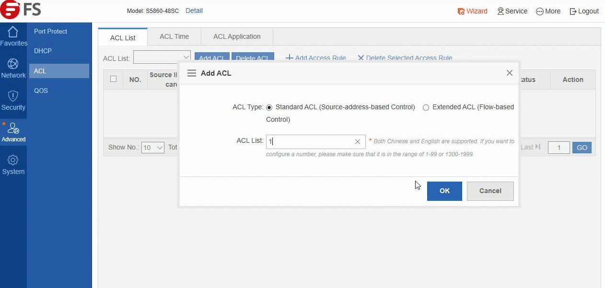Switch to the ACL Time tab
Viewport: 605px width, 288px height.
174,36
